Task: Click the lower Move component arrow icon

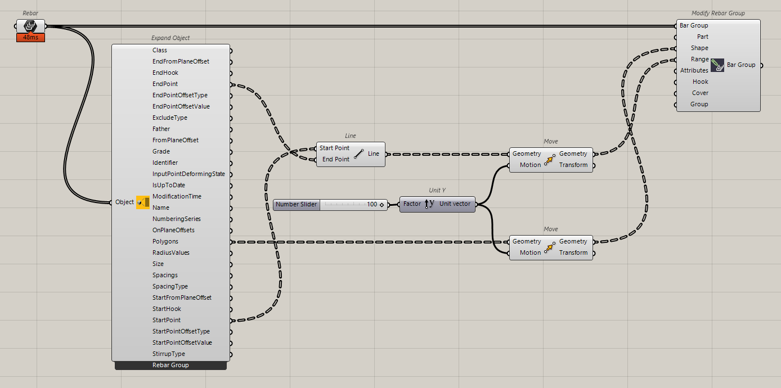Action: (550, 247)
